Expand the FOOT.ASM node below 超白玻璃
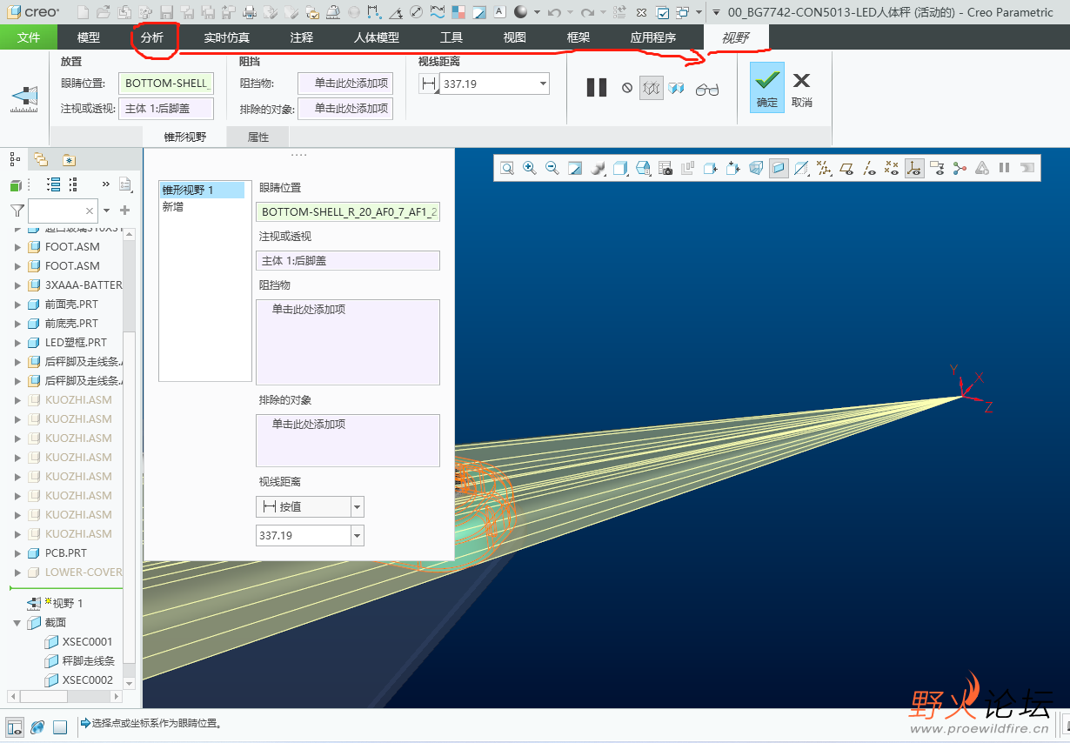Image resolution: width=1070 pixels, height=743 pixels. tap(17, 246)
